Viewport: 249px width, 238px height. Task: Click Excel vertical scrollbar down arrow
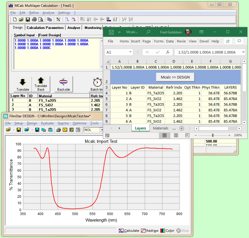point(244,123)
